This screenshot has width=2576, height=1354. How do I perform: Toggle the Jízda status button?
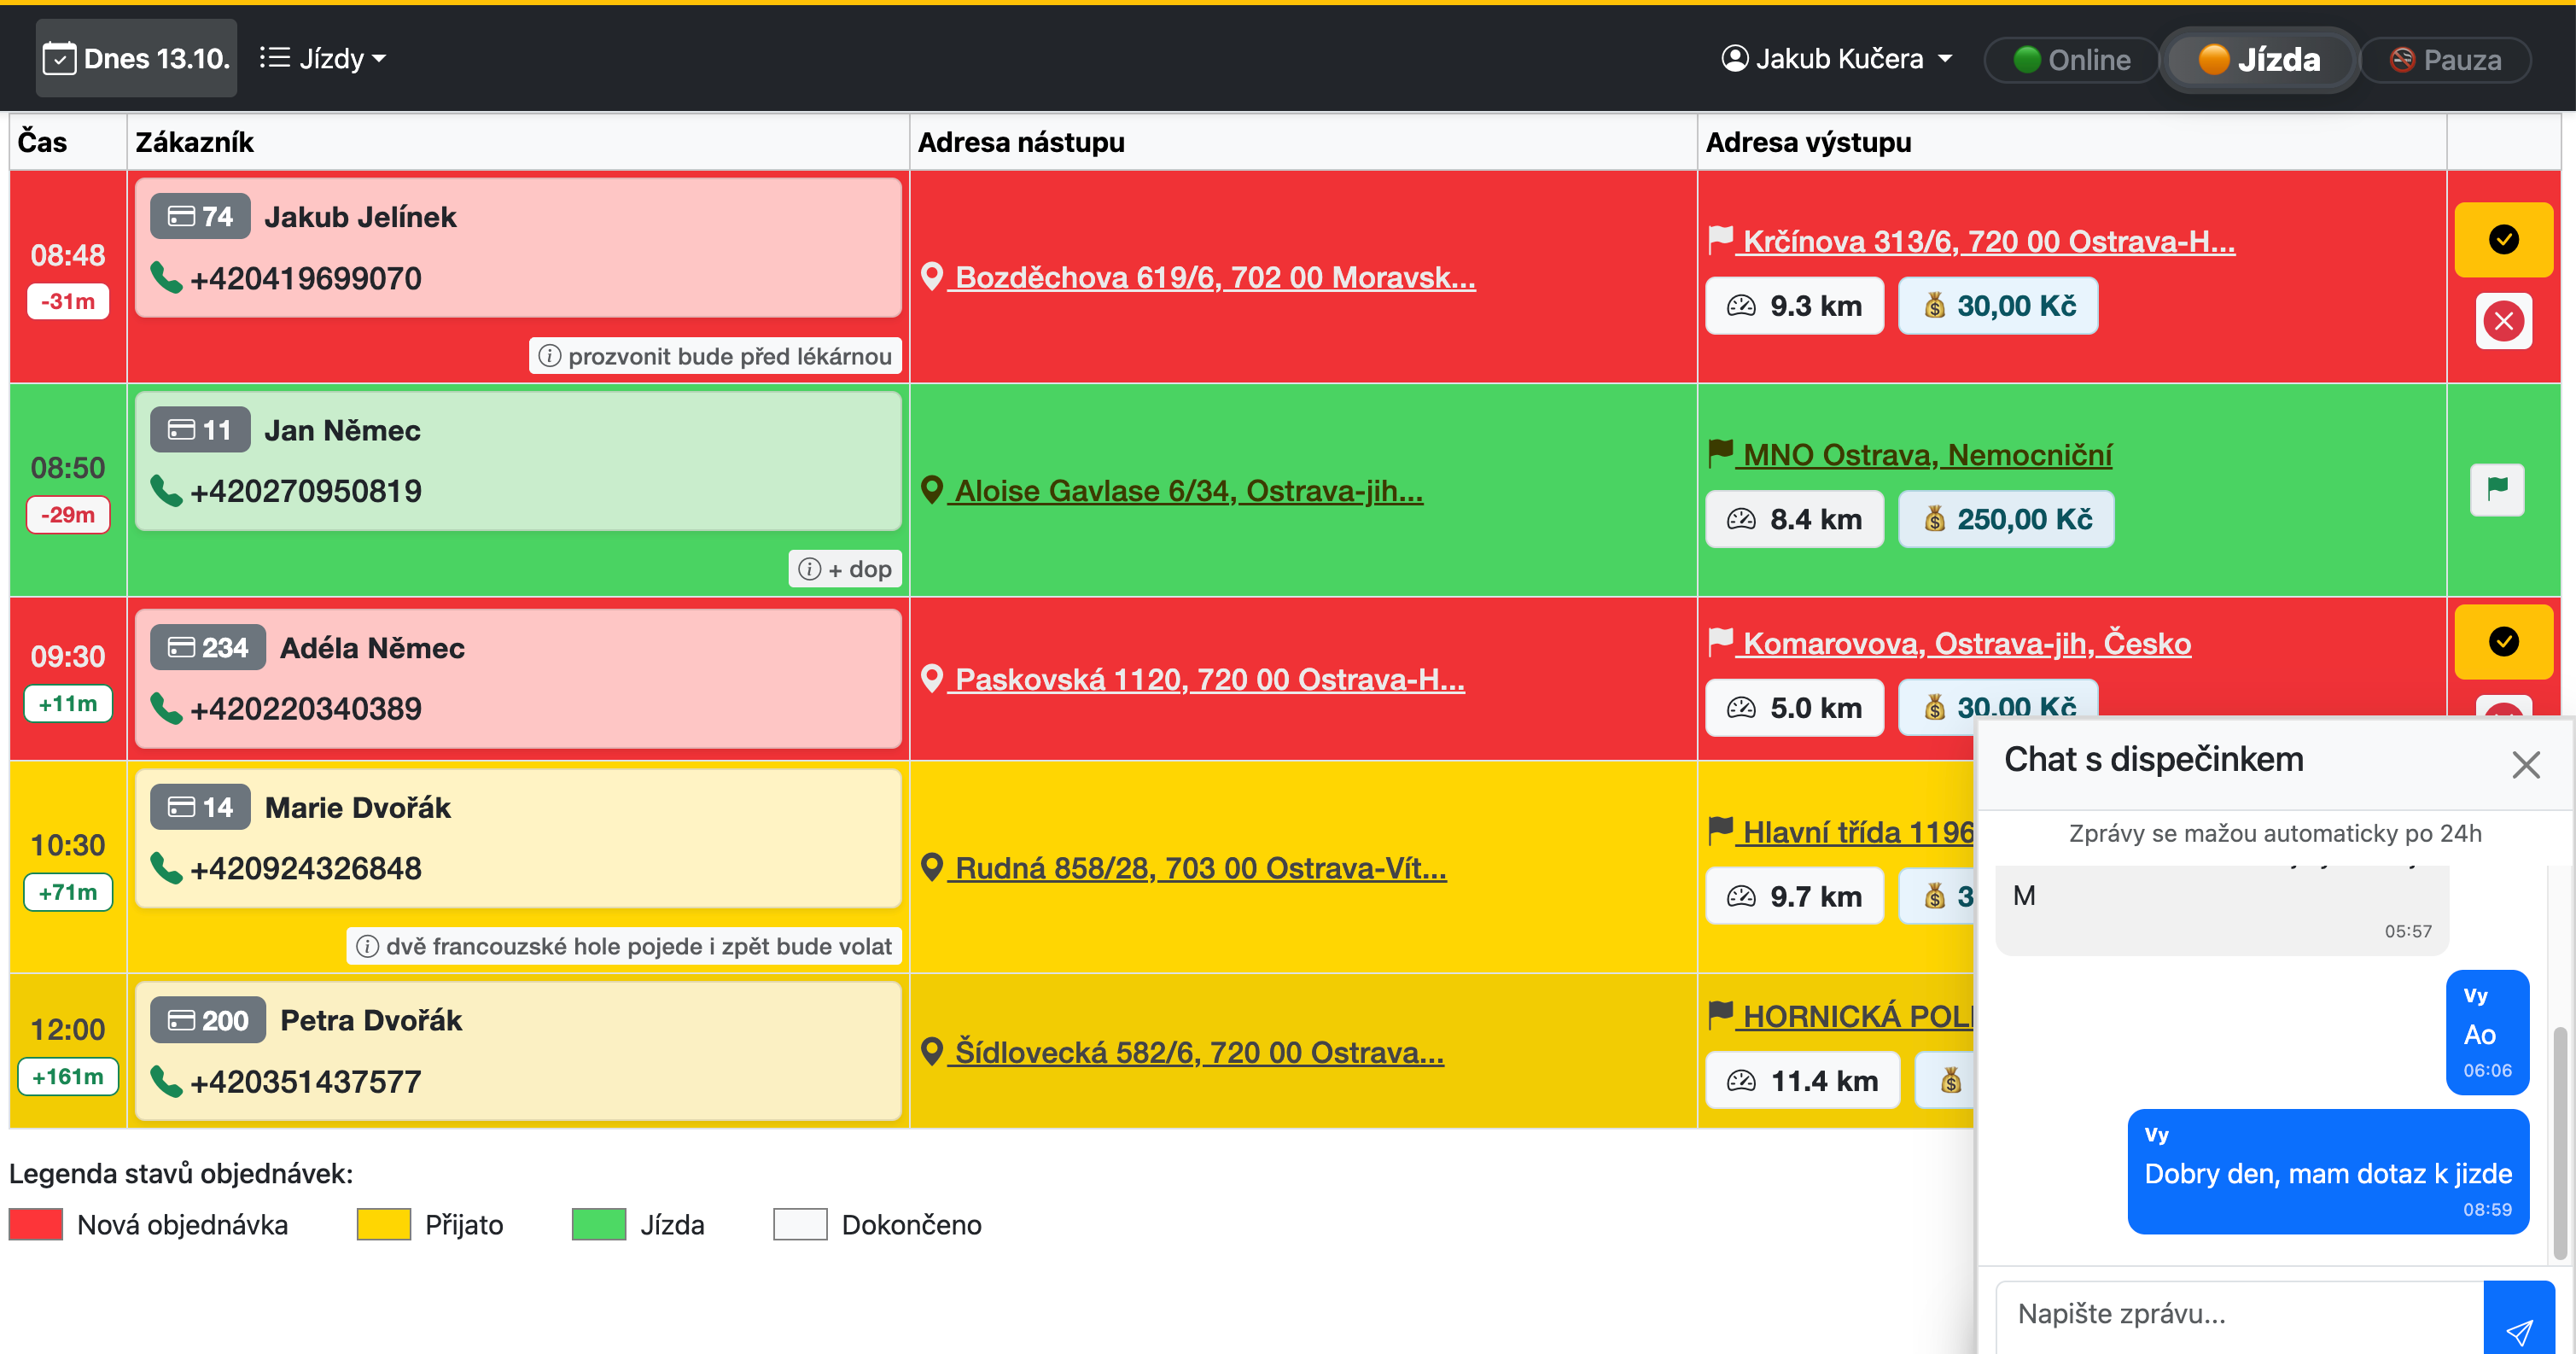[2259, 60]
